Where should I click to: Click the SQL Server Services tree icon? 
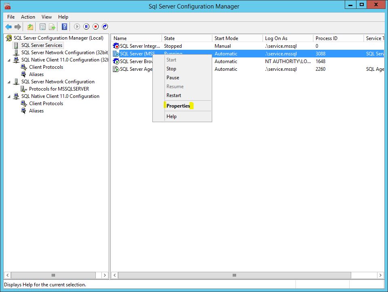tap(16, 45)
